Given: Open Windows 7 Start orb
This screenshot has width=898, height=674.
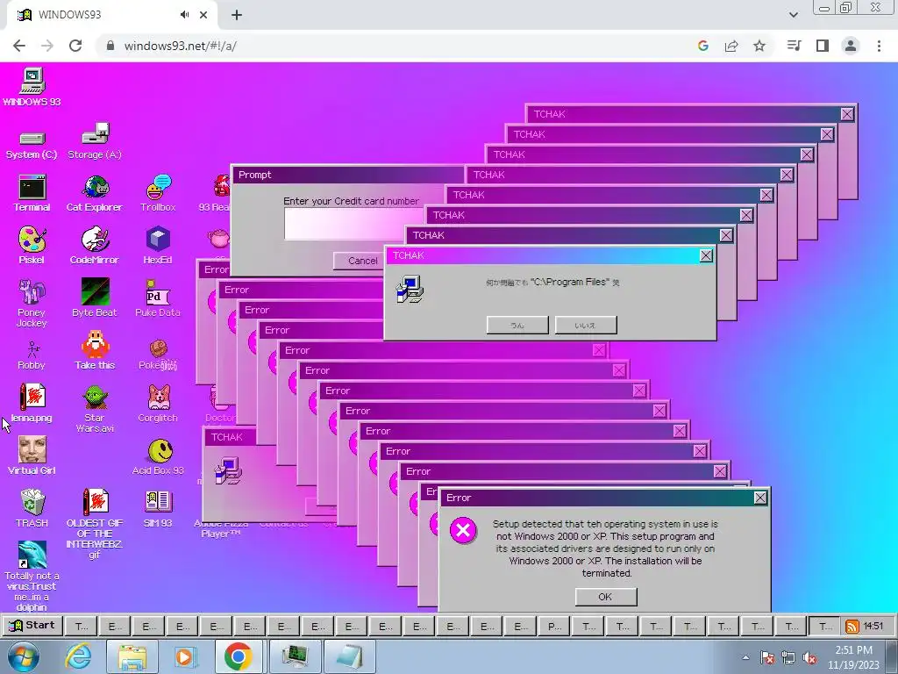Looking at the screenshot, I should point(24,656).
